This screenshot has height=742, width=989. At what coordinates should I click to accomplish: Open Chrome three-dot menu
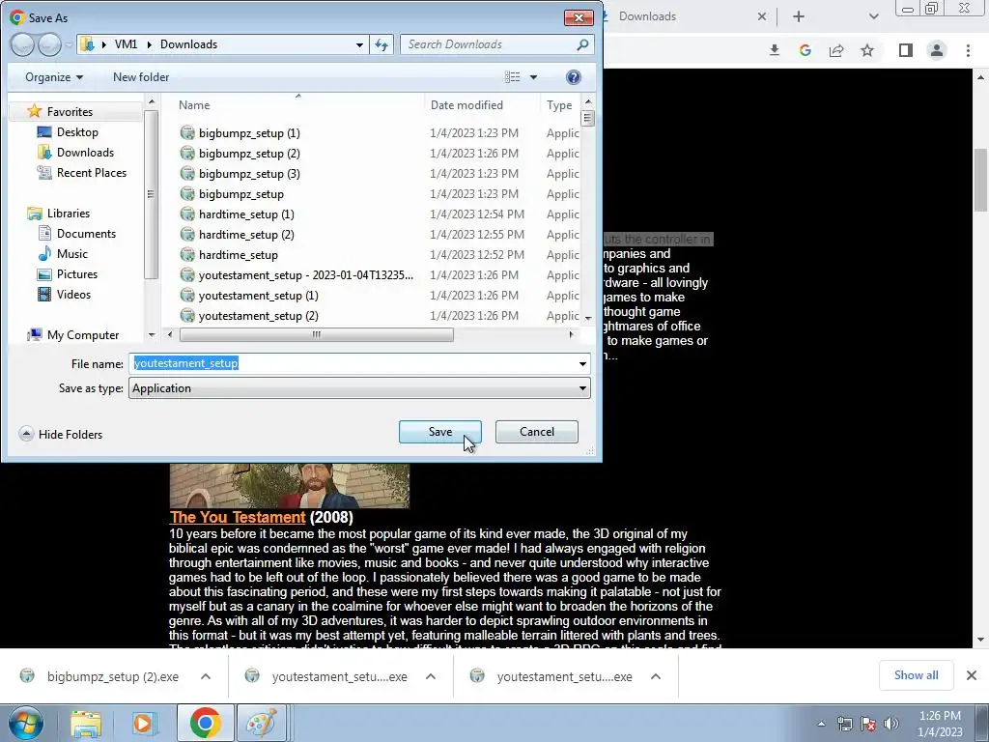click(x=968, y=50)
